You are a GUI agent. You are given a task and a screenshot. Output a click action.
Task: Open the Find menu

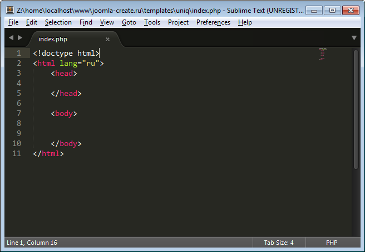(x=86, y=22)
